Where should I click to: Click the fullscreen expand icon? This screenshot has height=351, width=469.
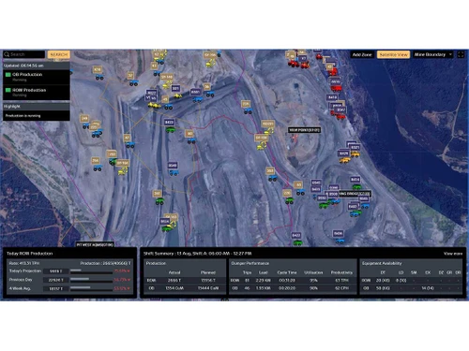(x=461, y=54)
